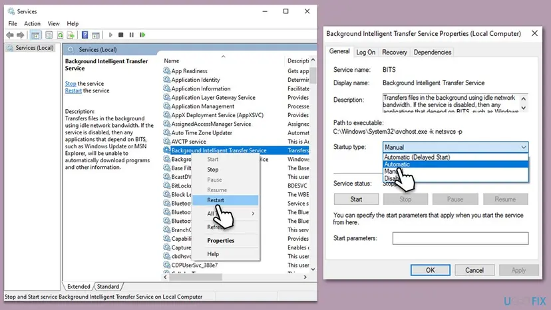
Task: Click the Properties toolbar icon
Action: point(49,35)
